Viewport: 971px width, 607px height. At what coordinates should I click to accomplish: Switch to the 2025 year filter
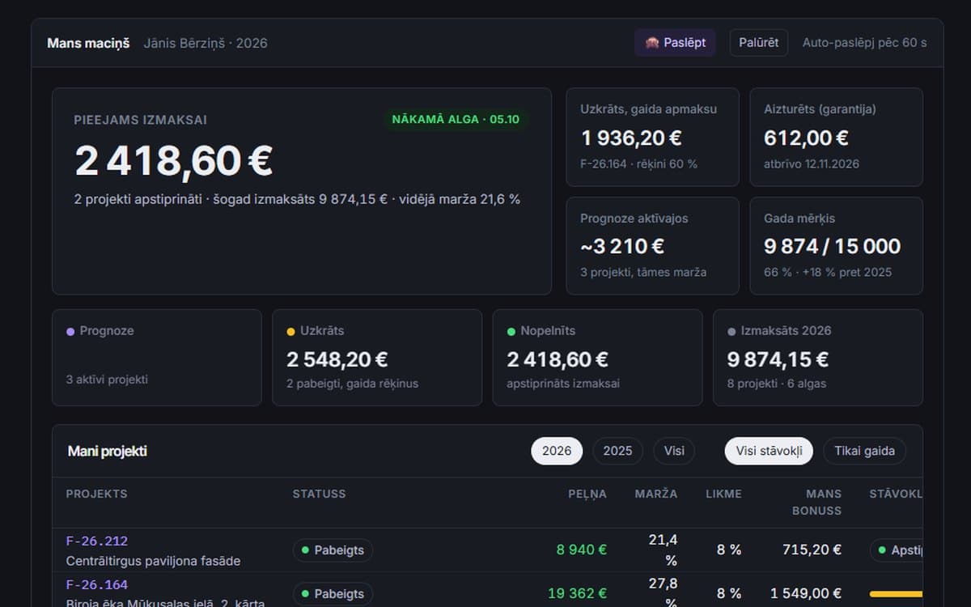pos(617,451)
